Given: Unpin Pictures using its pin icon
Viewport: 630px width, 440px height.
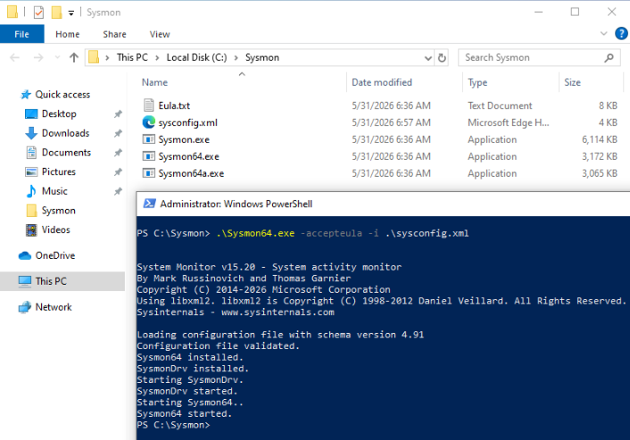Looking at the screenshot, I should tap(118, 172).
